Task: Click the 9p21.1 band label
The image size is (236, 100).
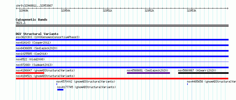Action: [x=21, y=23]
